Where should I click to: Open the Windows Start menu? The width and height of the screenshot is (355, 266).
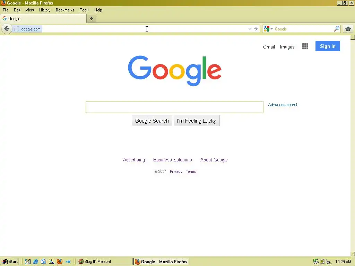[x=10, y=261]
